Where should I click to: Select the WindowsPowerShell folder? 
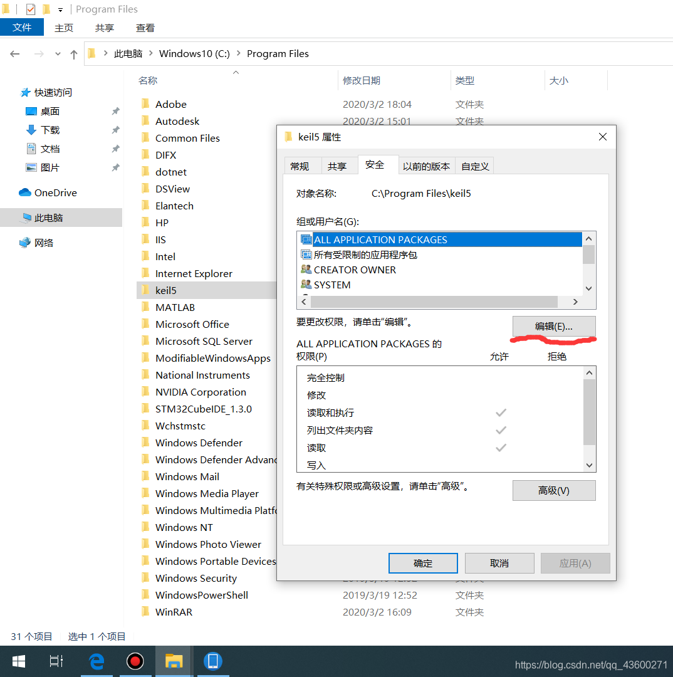[x=202, y=596]
